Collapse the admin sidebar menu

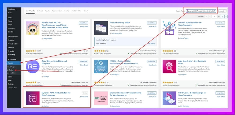(13, 88)
